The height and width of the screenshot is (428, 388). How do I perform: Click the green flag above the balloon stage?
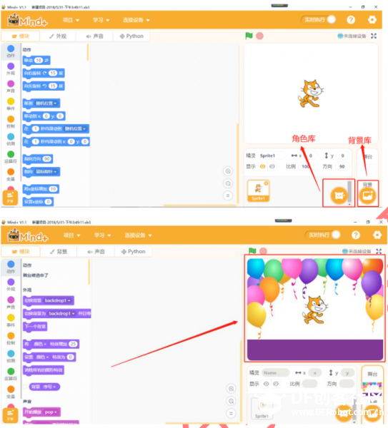[252, 251]
